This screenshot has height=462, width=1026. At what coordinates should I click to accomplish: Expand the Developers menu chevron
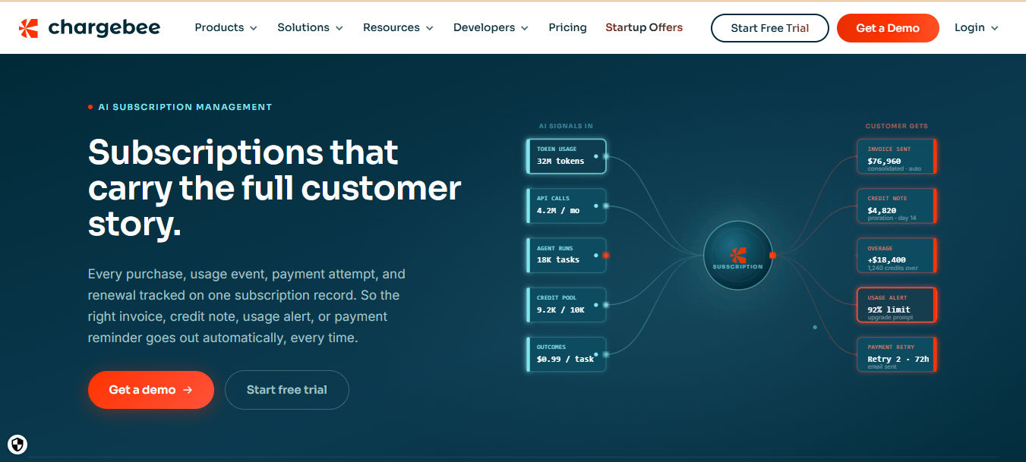pyautogui.click(x=525, y=28)
